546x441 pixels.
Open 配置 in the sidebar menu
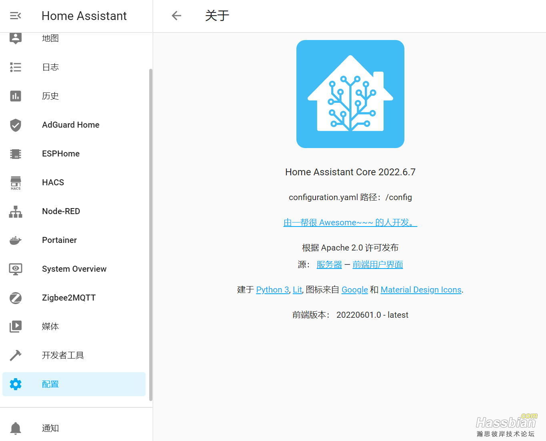point(50,384)
